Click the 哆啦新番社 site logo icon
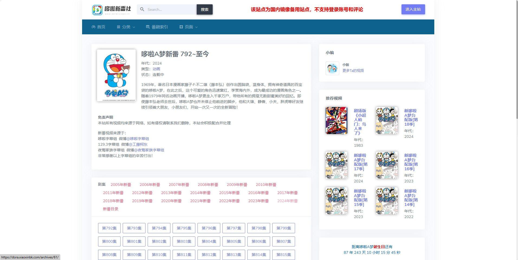 coord(97,9)
